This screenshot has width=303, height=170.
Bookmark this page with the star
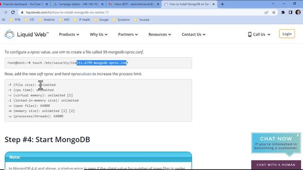(x=274, y=12)
